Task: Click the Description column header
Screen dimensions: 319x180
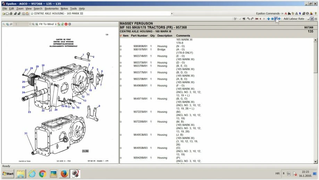Action: (x=165, y=36)
